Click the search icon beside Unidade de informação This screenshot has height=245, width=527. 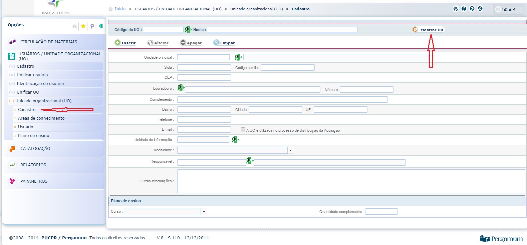[235, 140]
